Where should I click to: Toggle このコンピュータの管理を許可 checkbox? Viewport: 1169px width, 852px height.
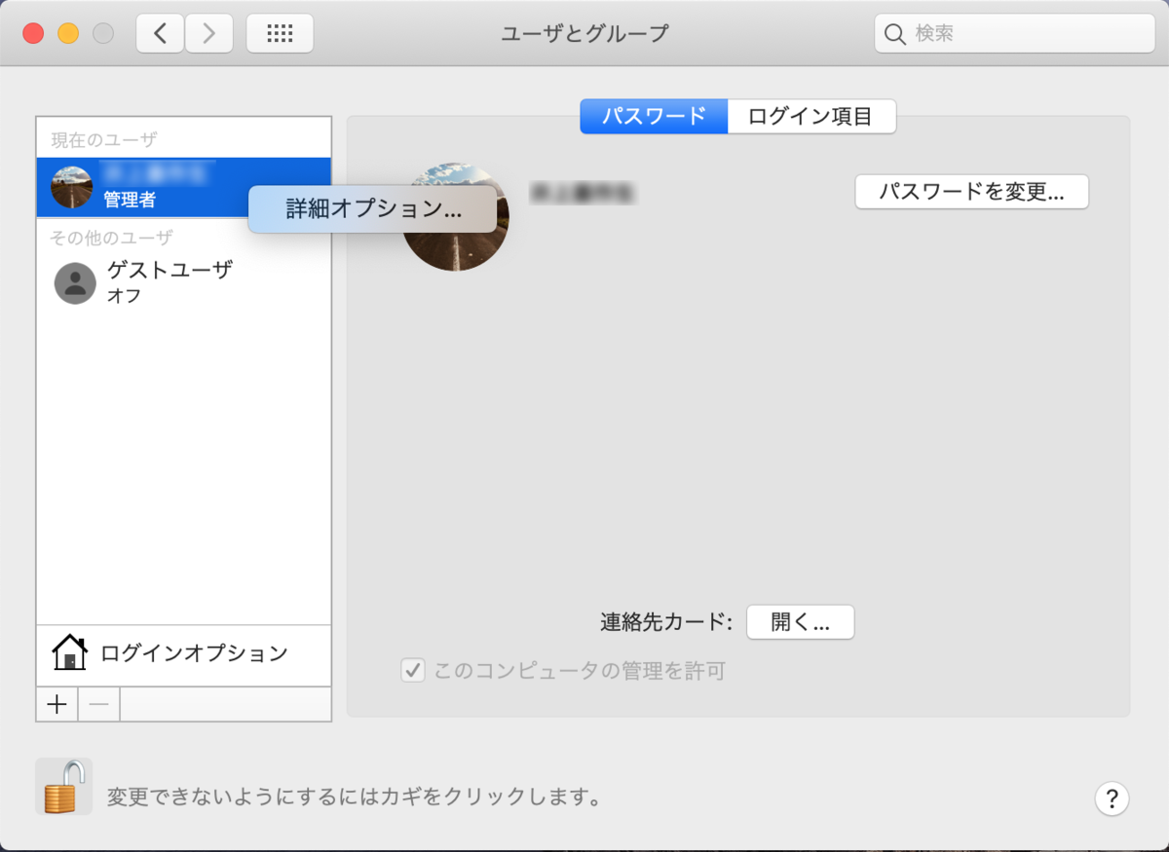pos(413,671)
